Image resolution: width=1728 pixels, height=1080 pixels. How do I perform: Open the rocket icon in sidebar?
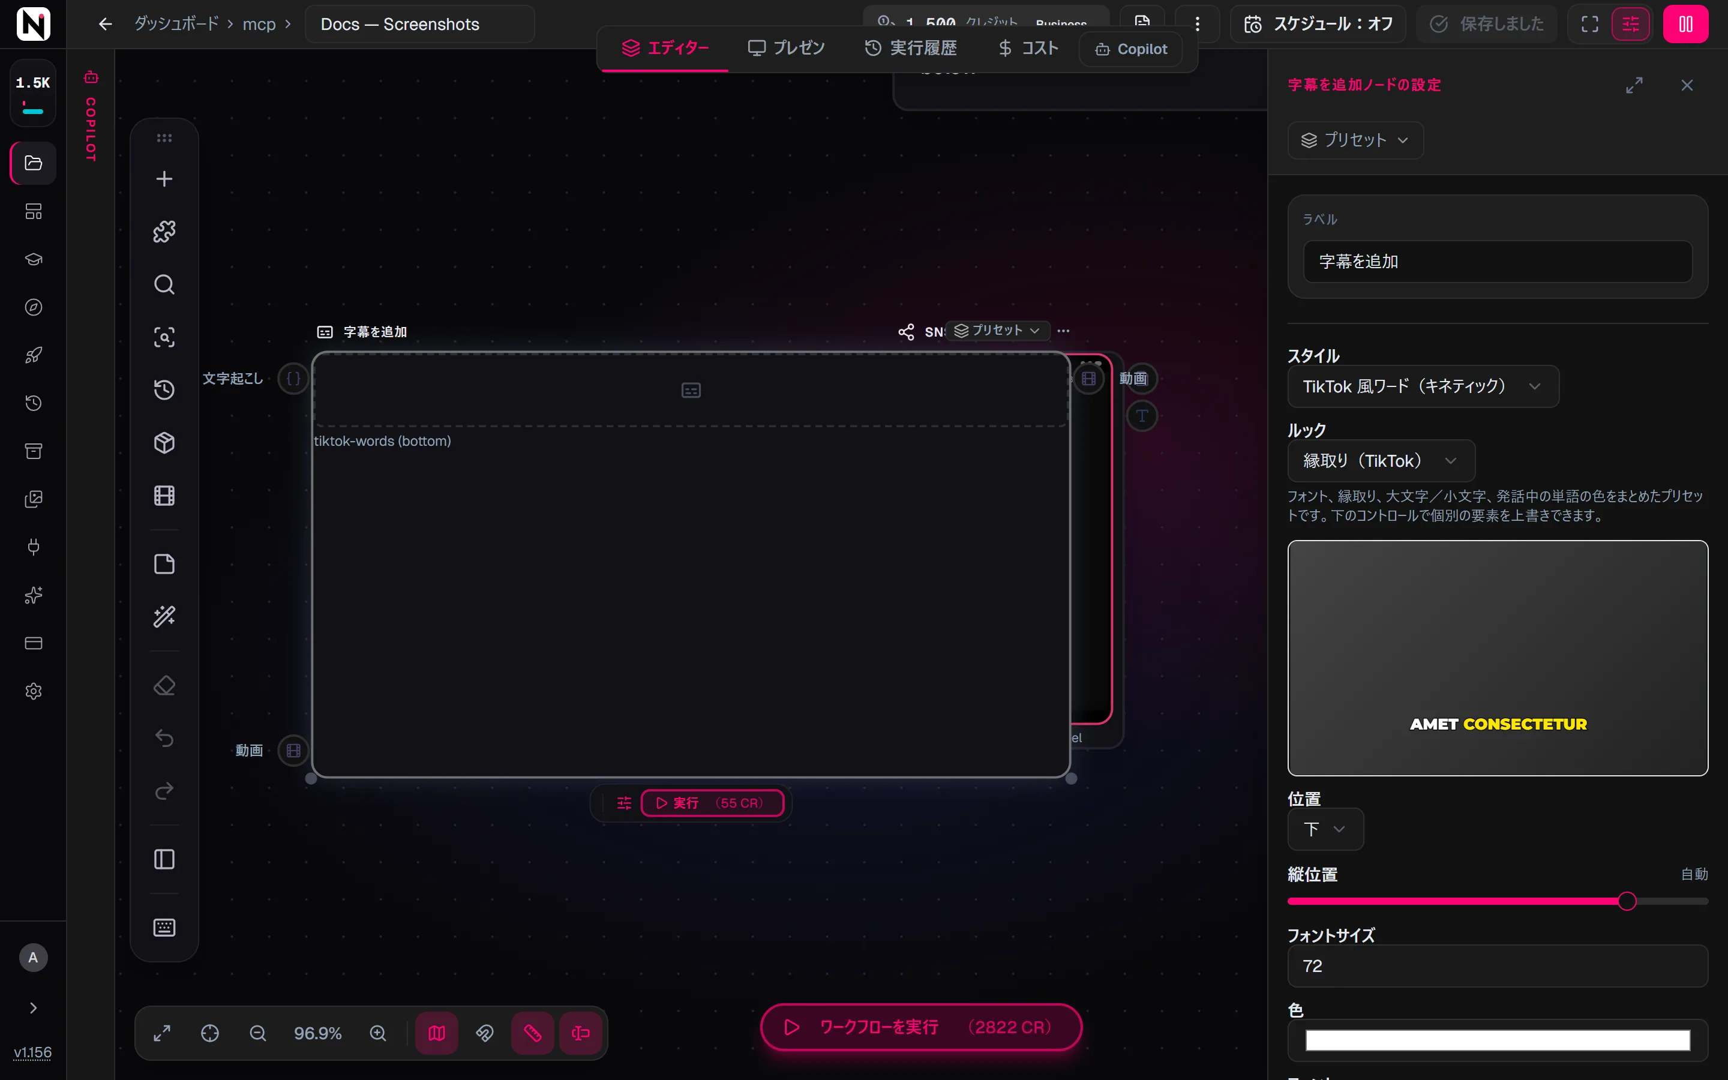[34, 355]
